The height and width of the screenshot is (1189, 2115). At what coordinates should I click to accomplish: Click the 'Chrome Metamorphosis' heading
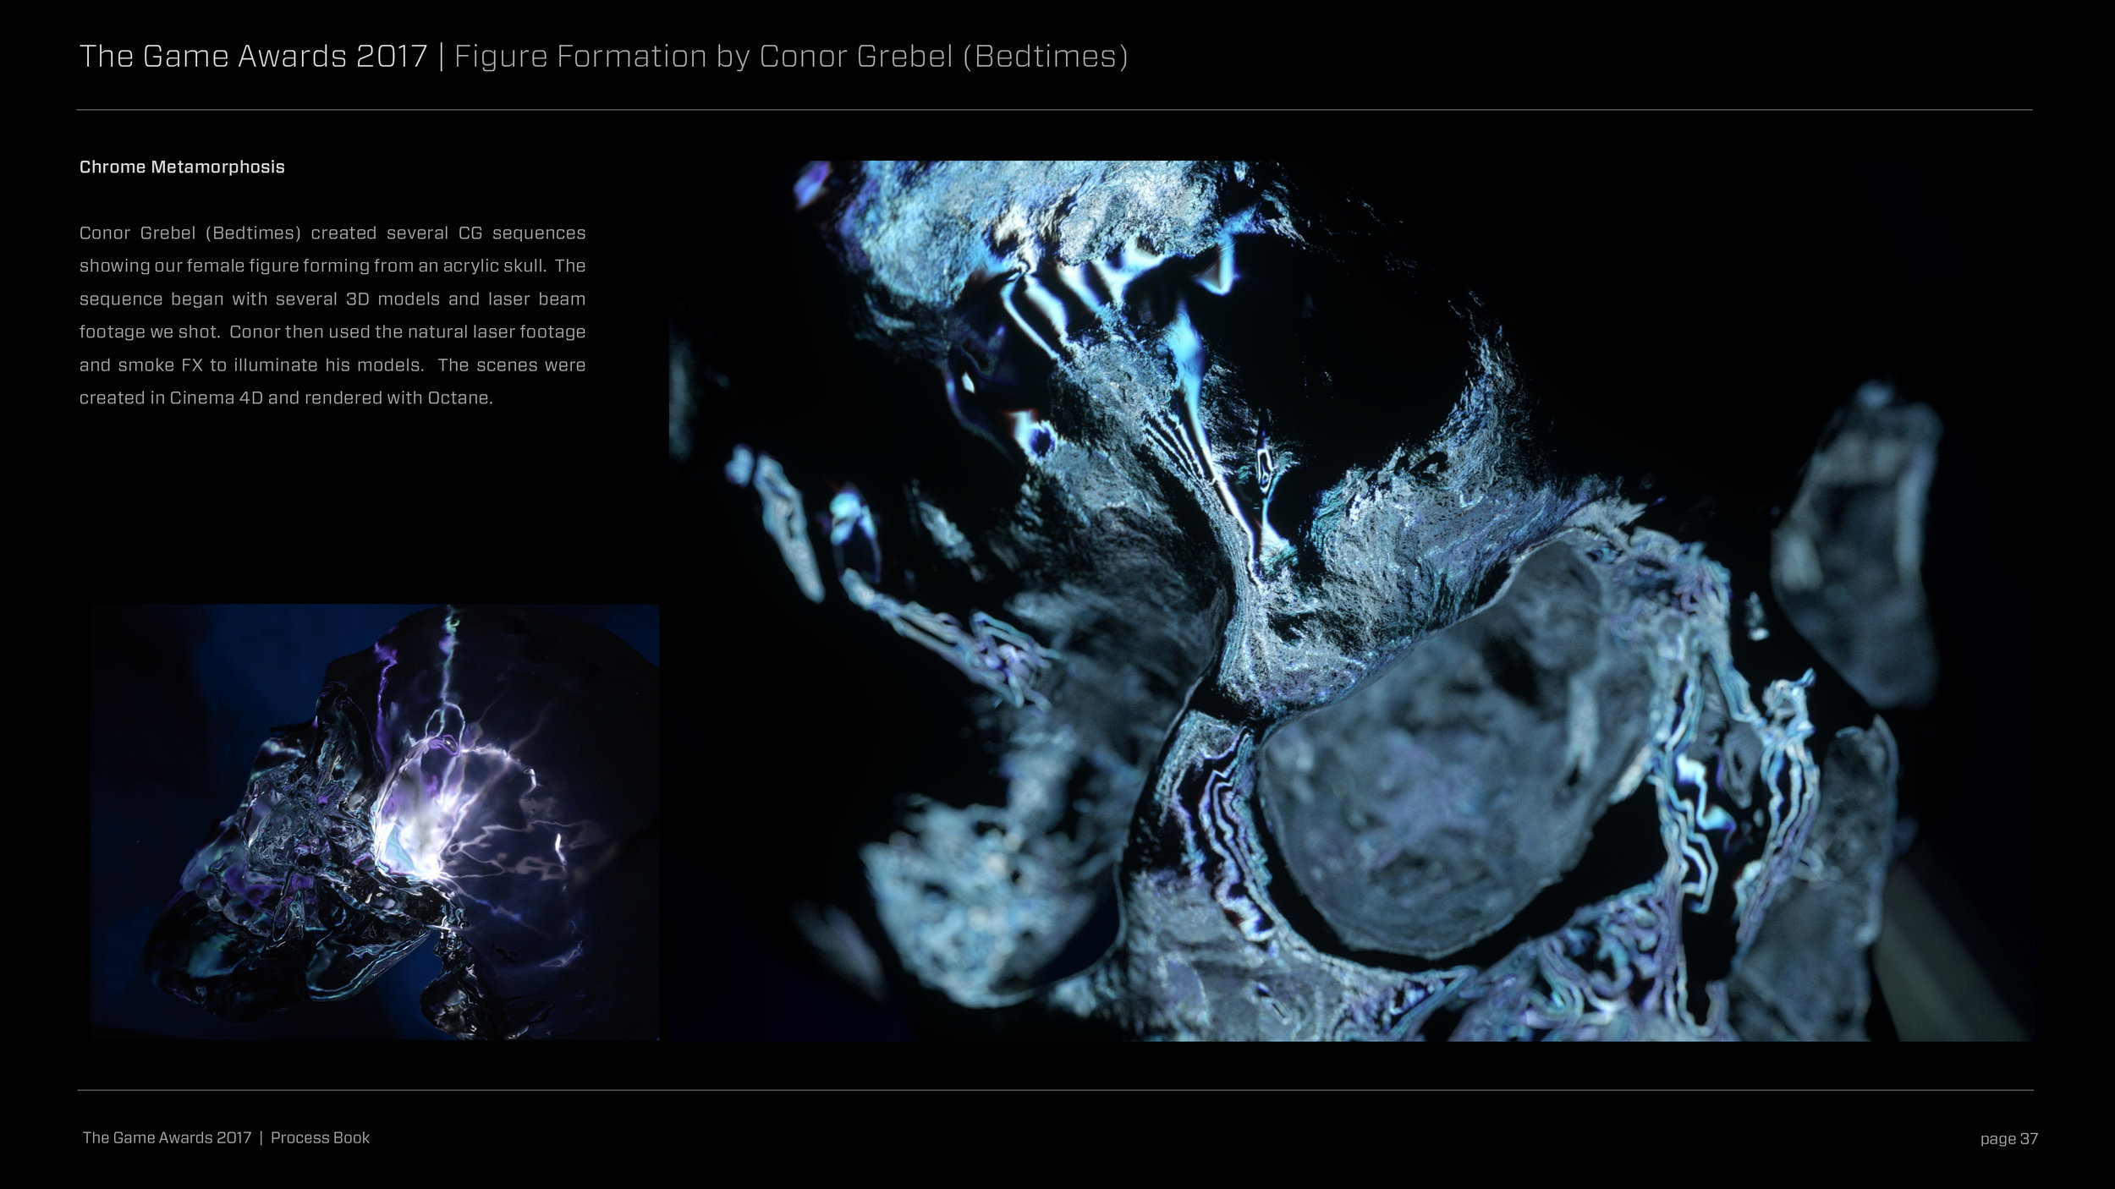tap(182, 167)
